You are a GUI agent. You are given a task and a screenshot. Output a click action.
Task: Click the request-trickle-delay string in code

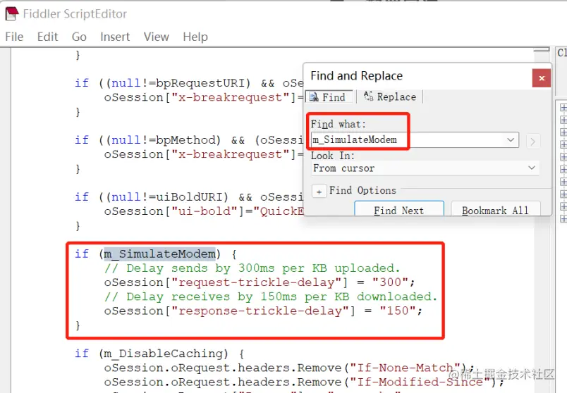257,282
